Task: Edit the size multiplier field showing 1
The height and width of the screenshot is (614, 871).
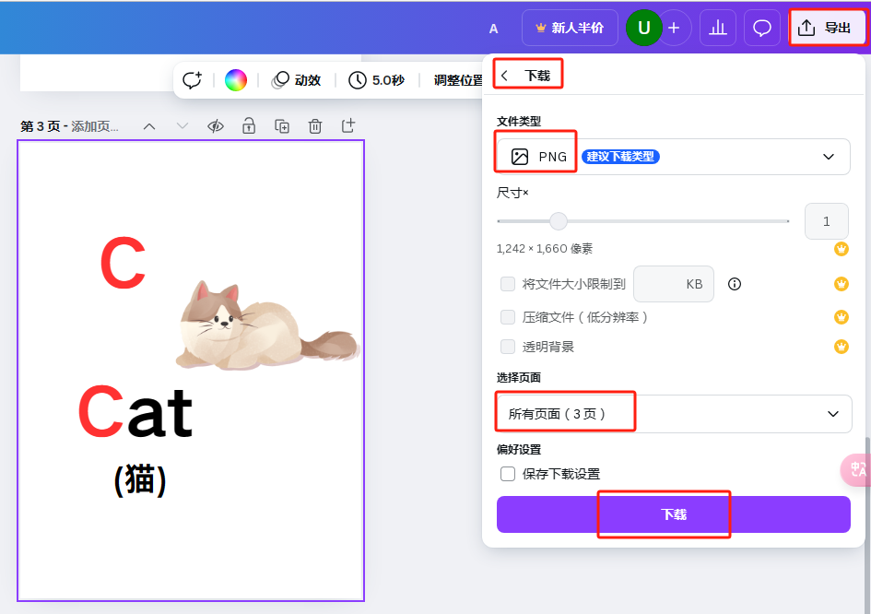Action: (x=826, y=221)
